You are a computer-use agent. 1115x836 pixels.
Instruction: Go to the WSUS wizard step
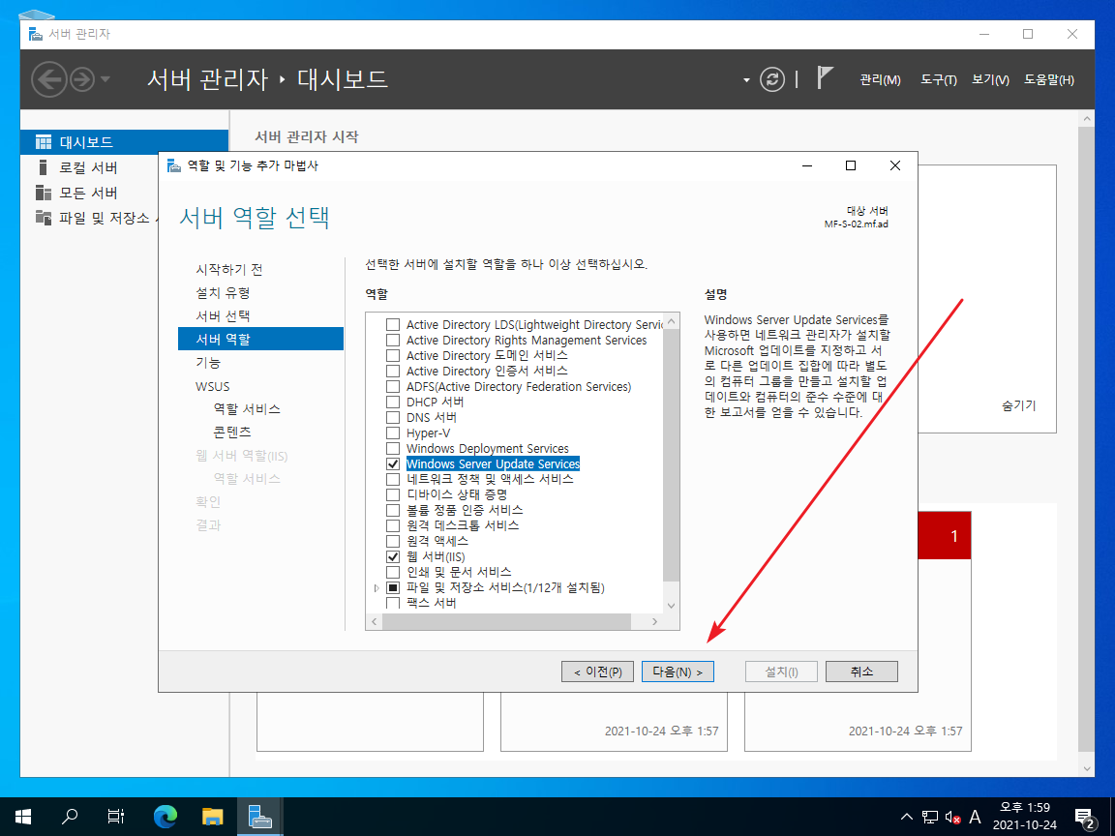tap(213, 387)
